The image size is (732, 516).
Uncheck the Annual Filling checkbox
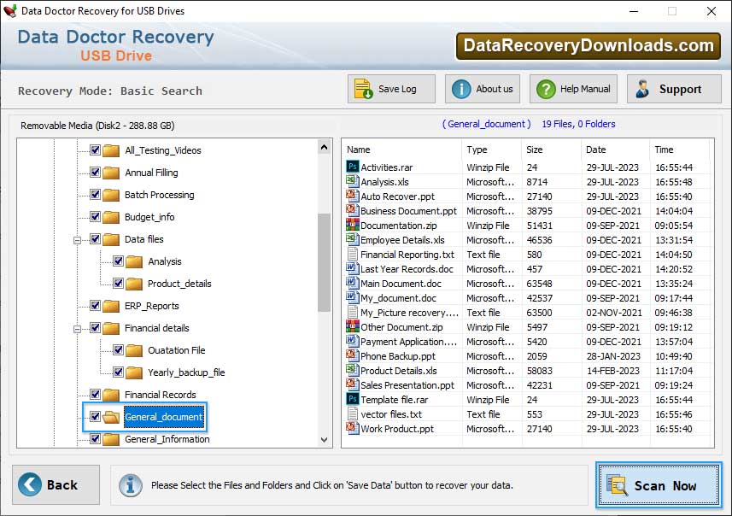(x=95, y=173)
